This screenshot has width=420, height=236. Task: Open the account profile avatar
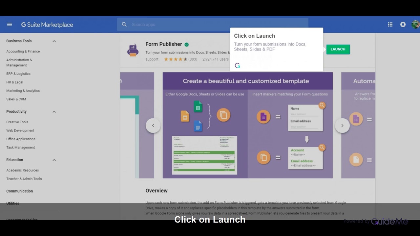(x=415, y=25)
